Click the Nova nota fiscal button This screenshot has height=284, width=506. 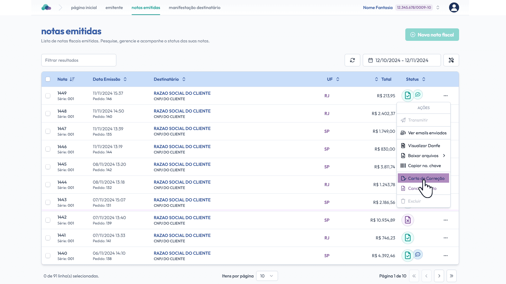432,35
